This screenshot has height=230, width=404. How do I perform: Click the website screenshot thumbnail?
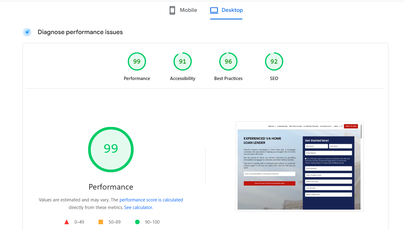pyautogui.click(x=300, y=166)
